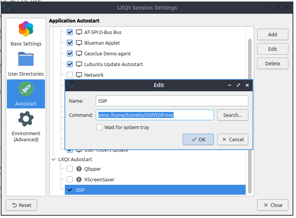Screen dimensions: 296x218
Task: Enable XScreenSaver autostart checkbox
Action: [70, 179]
